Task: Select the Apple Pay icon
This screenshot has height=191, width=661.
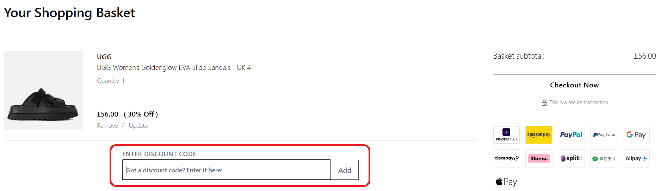Action: (506, 182)
